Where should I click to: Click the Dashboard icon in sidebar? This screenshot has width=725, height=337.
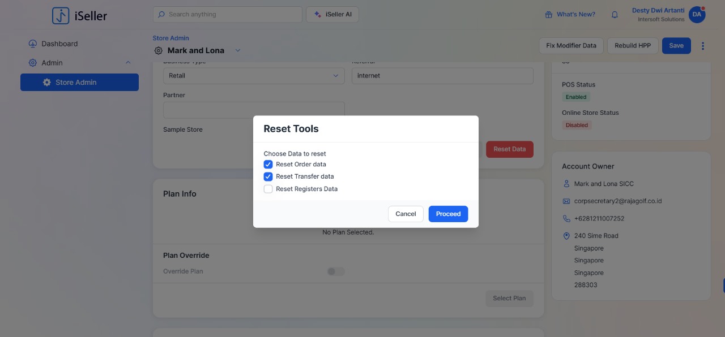point(33,44)
